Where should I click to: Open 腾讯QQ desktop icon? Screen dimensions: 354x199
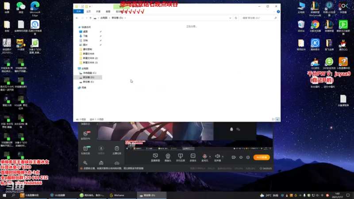tap(343, 45)
